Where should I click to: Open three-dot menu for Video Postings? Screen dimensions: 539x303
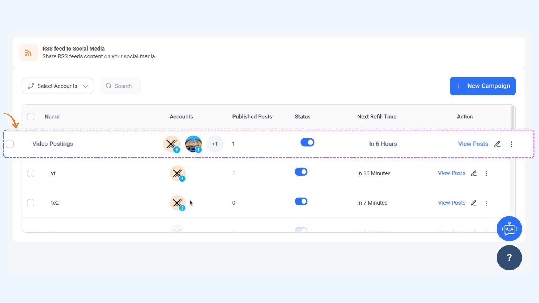[x=511, y=144]
